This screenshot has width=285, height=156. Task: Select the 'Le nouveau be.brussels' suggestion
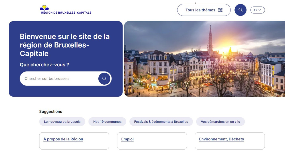(x=62, y=122)
